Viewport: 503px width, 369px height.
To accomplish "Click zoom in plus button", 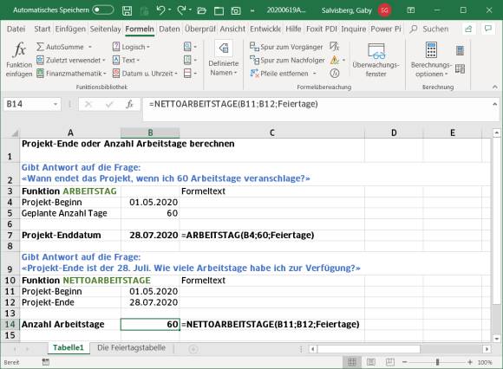I will pos(470,362).
